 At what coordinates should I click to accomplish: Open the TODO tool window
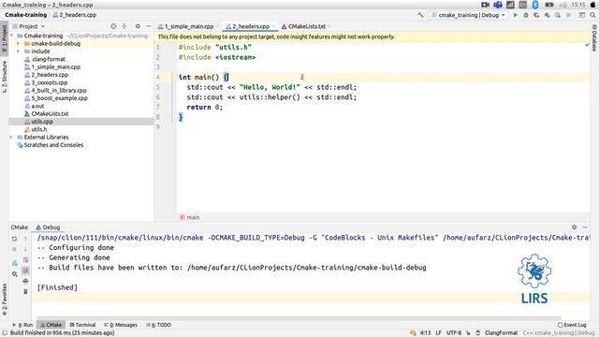point(159,325)
